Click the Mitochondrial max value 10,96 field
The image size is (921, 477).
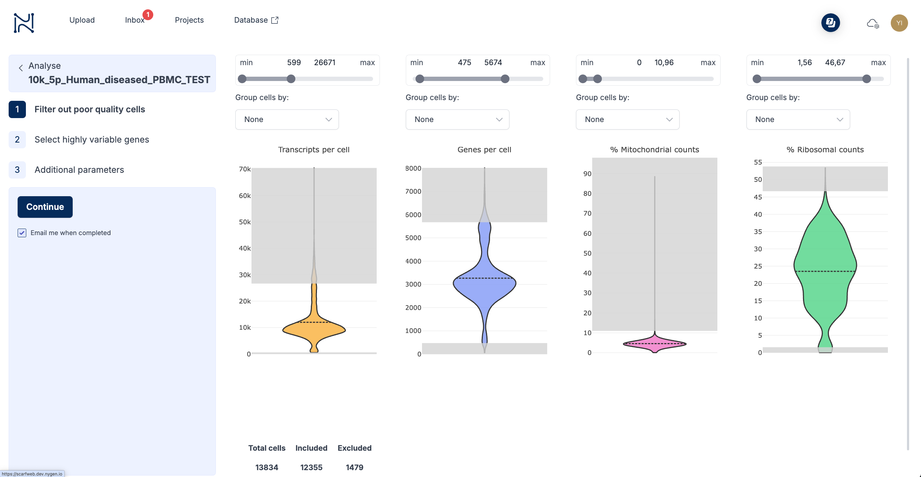(x=664, y=63)
